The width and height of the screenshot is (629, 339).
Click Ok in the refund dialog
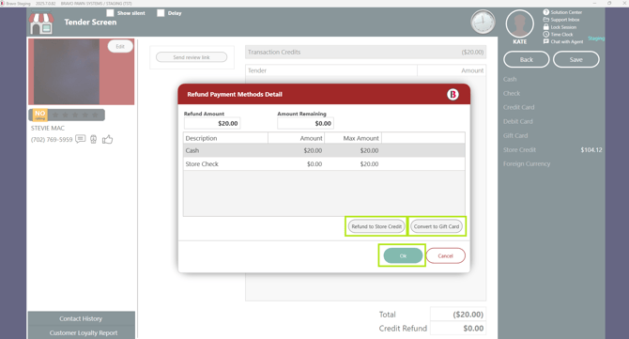click(403, 255)
